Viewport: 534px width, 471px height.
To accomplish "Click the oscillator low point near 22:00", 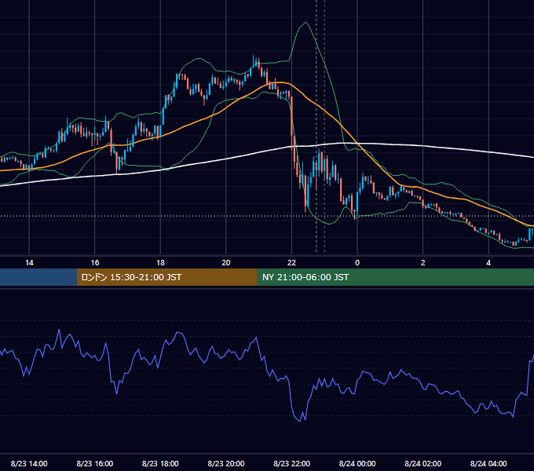I will click(300, 421).
